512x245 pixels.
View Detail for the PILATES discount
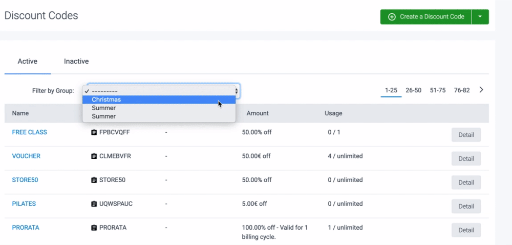[466, 206]
